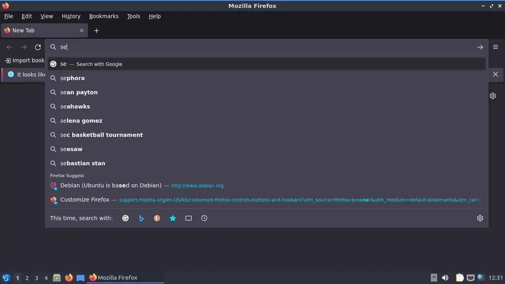This screenshot has height=284, width=505.
Task: Open the Help menu
Action: click(x=155, y=16)
